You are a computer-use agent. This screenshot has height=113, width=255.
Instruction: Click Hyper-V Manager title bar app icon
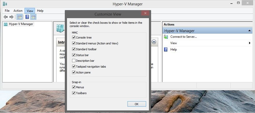coord(5,4)
